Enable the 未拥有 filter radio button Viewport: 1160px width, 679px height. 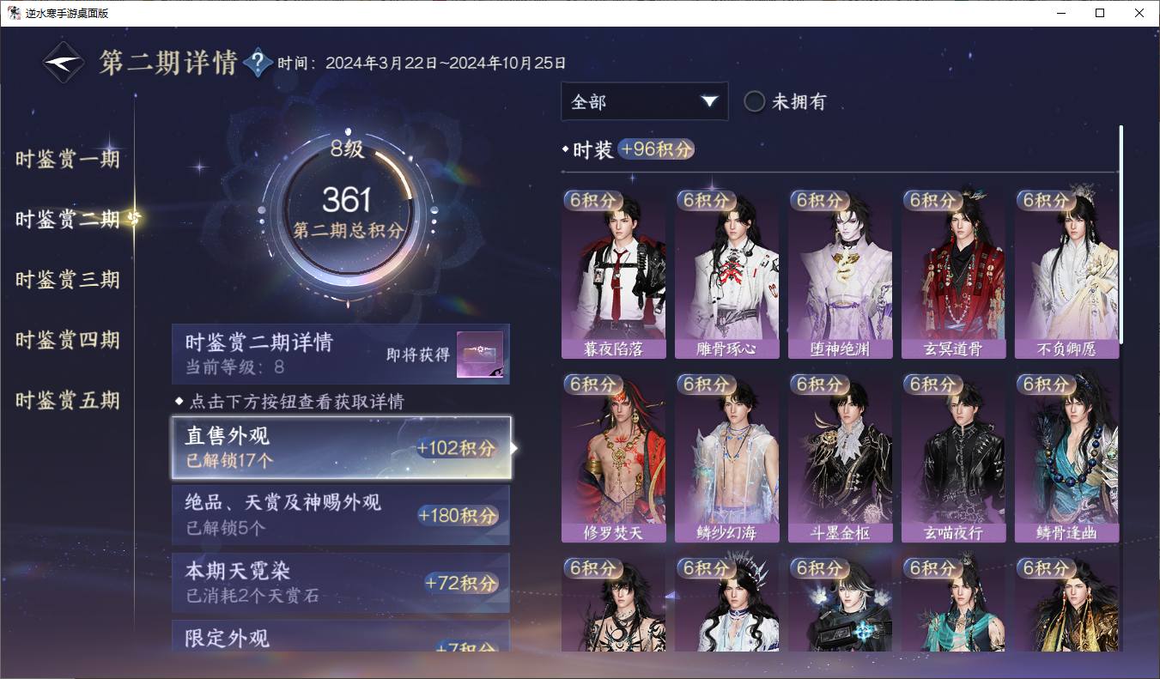pos(755,101)
